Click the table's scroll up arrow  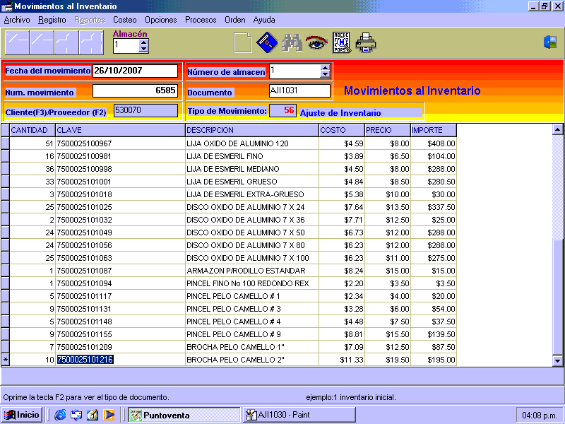tap(557, 129)
